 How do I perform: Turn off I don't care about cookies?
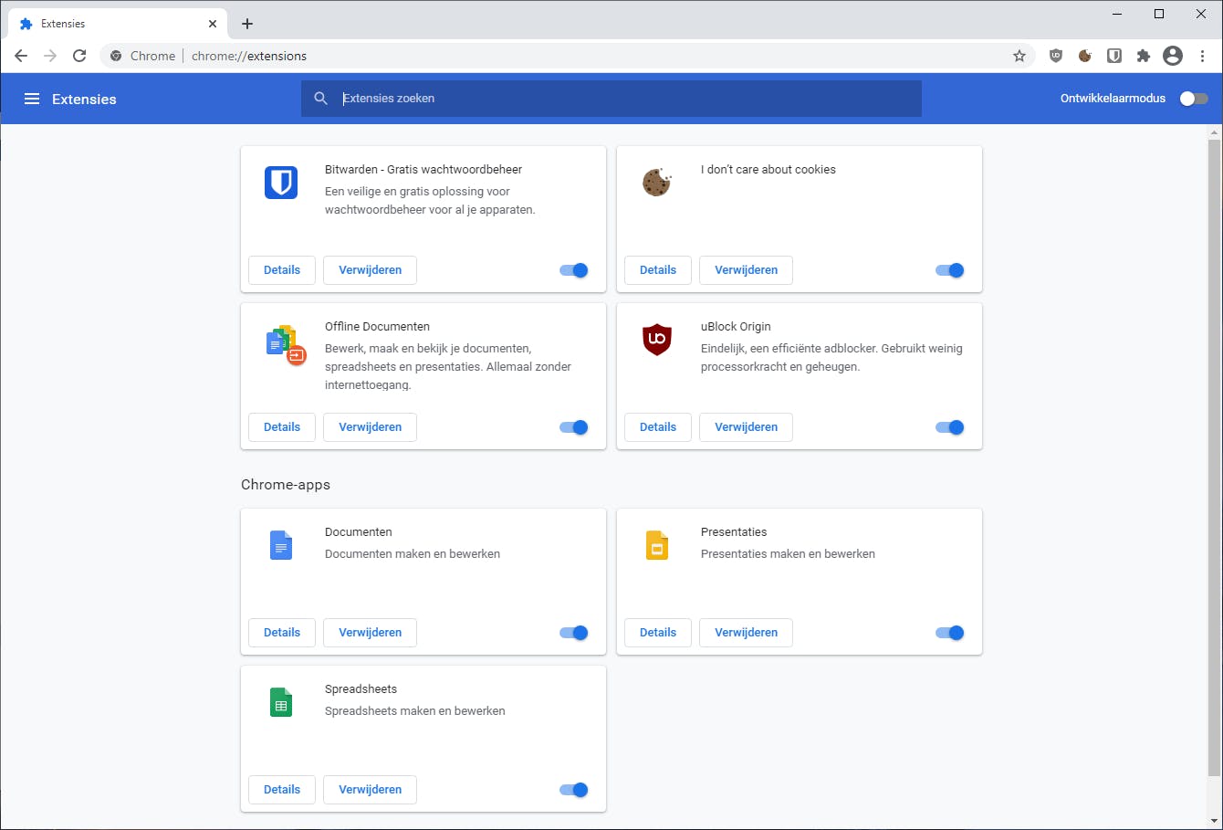click(950, 270)
